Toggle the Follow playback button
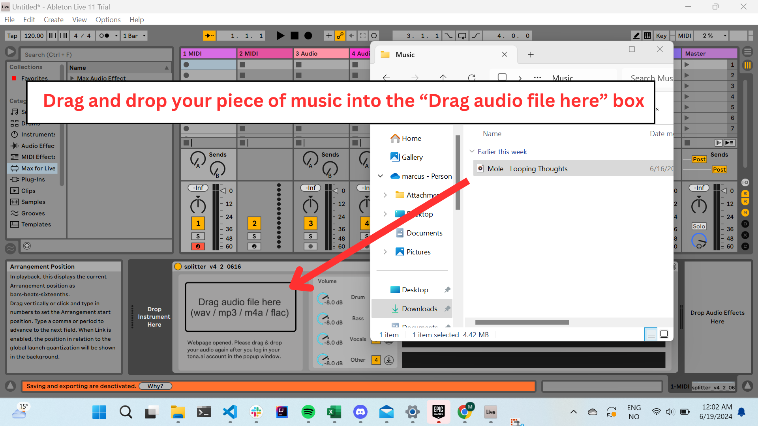The width and height of the screenshot is (758, 426). tap(209, 36)
